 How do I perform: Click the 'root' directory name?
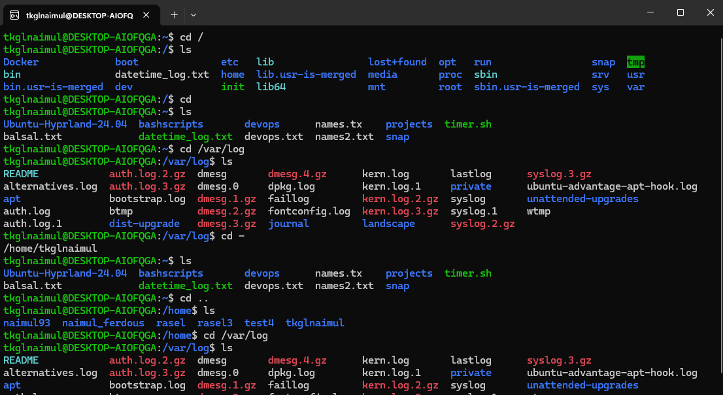point(450,87)
